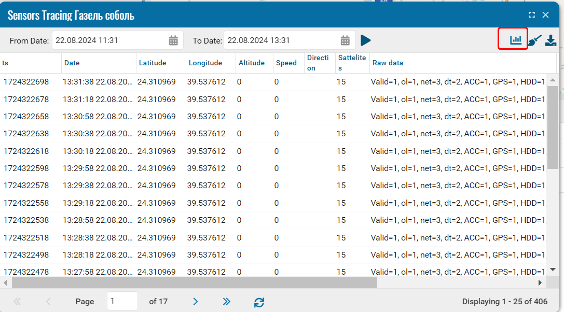
Task: Sort by Speed column header
Action: coord(287,63)
